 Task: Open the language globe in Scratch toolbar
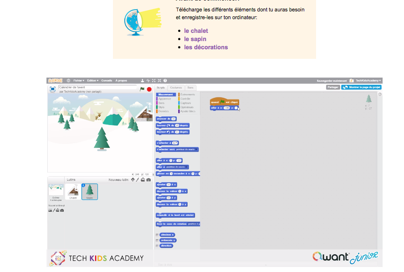click(x=68, y=80)
